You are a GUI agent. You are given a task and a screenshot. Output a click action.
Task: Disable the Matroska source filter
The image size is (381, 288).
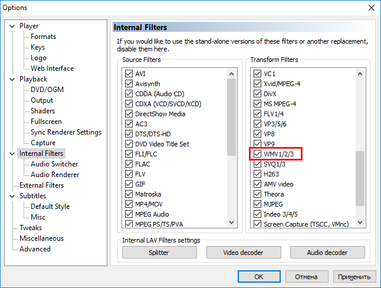pyautogui.click(x=129, y=194)
